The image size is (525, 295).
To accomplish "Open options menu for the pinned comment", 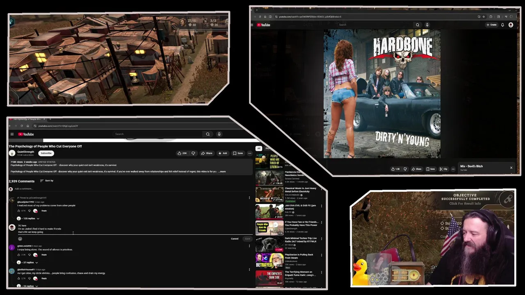I will (x=249, y=198).
